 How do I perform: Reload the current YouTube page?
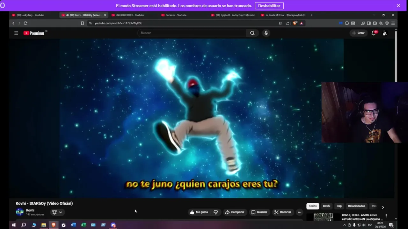pos(25,23)
